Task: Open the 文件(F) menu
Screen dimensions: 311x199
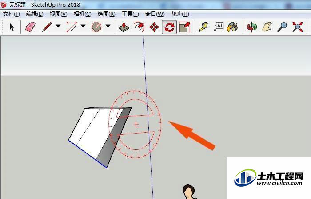Action: point(11,14)
